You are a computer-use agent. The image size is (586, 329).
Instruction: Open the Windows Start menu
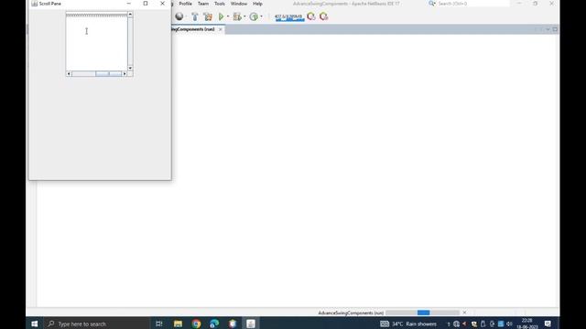click(35, 324)
